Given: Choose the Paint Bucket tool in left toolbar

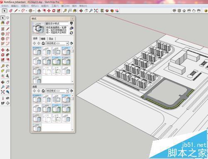Looking at the screenshot, I should [3, 23].
